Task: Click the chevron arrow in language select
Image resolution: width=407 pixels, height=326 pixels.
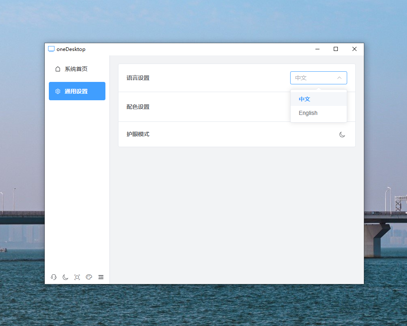Action: point(339,78)
